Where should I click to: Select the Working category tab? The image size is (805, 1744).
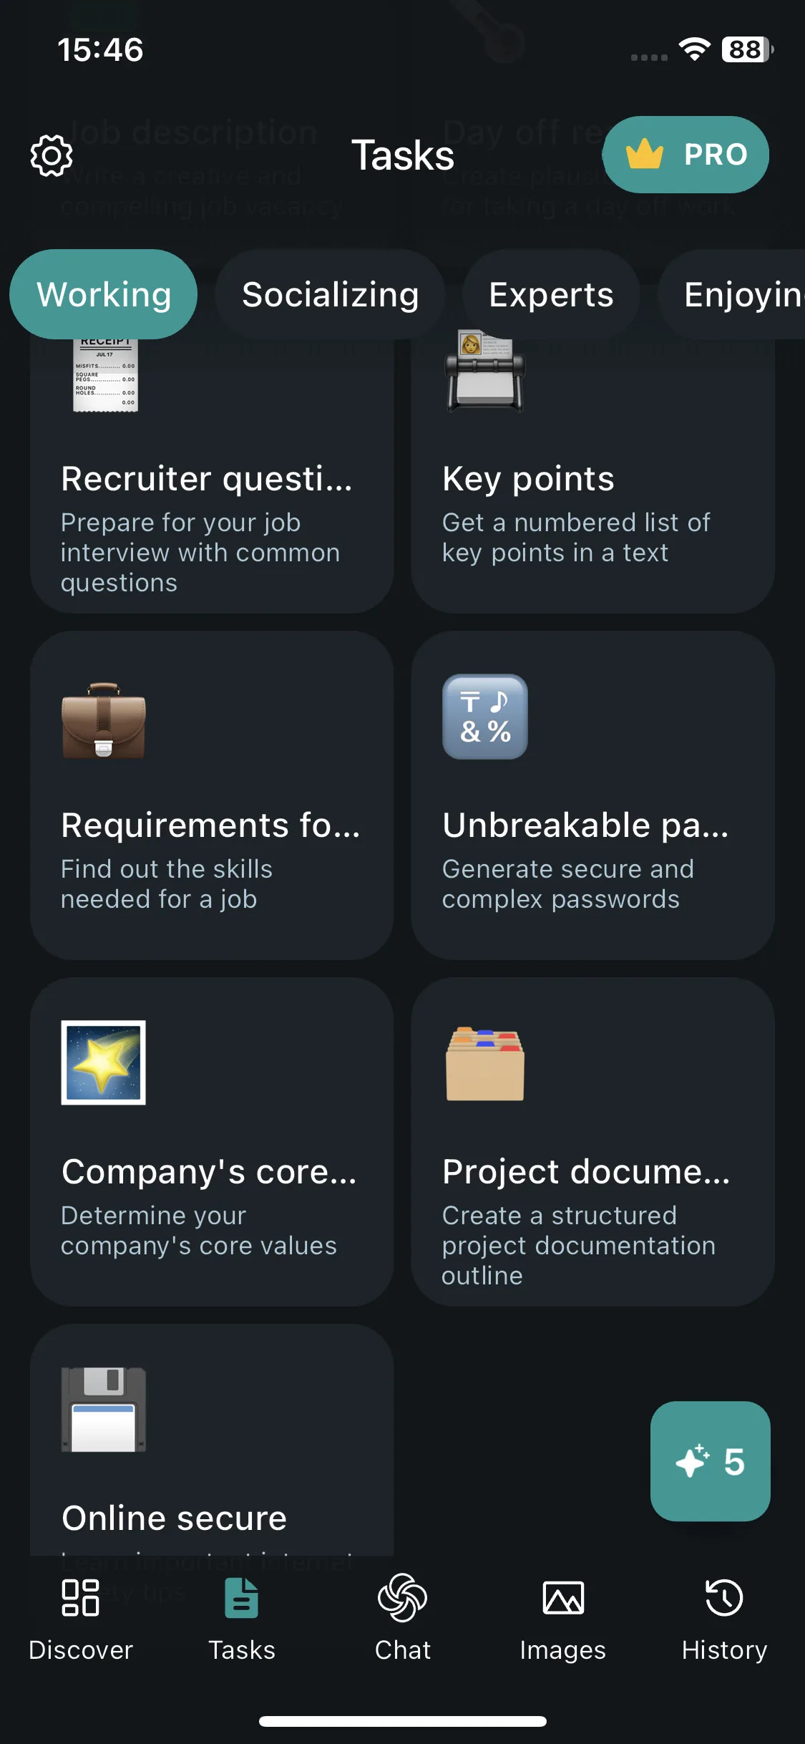pos(104,294)
